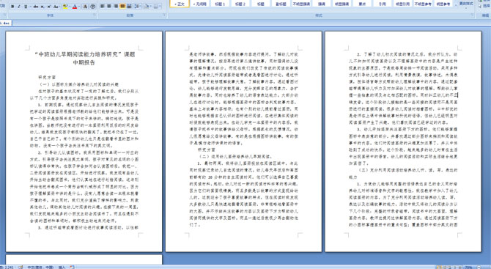Image resolution: width=491 pixels, height=269 pixels.
Task: Toggle strikethrough formatting
Action: point(36,7)
